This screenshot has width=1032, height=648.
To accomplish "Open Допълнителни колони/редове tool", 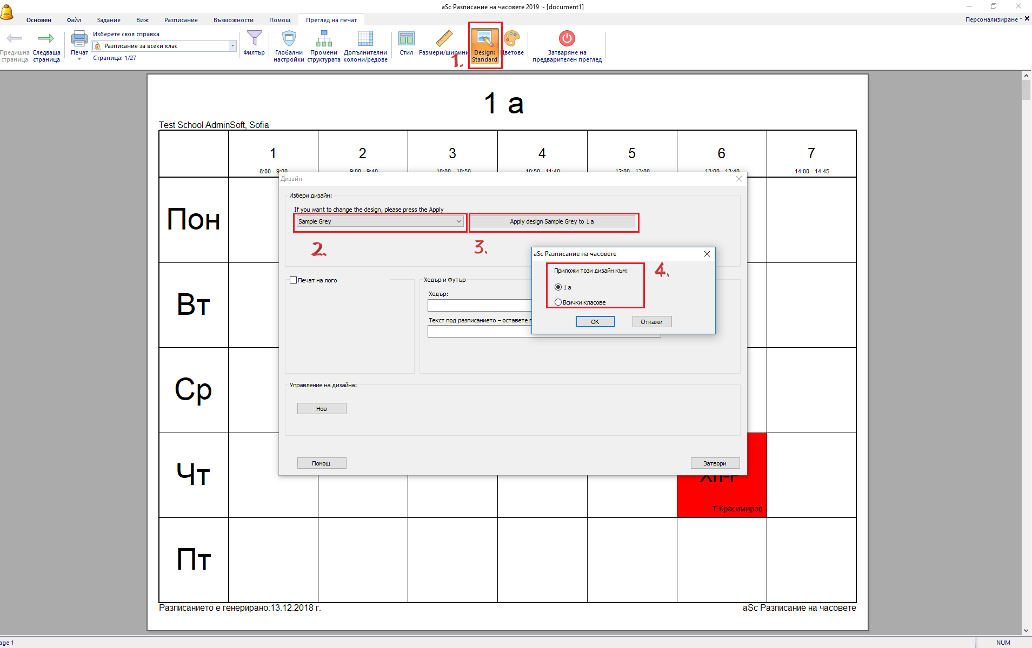I will click(365, 39).
